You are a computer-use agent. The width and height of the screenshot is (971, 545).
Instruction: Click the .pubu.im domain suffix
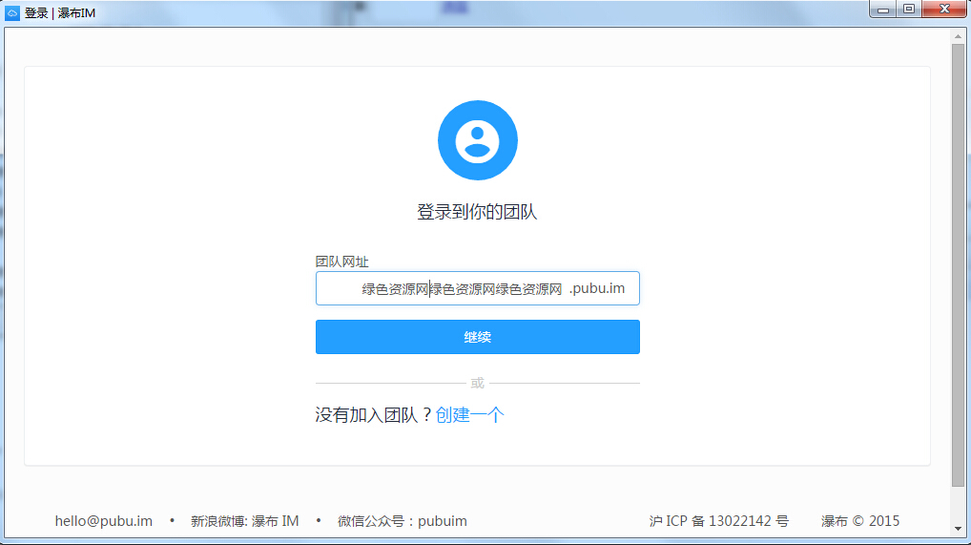click(597, 289)
